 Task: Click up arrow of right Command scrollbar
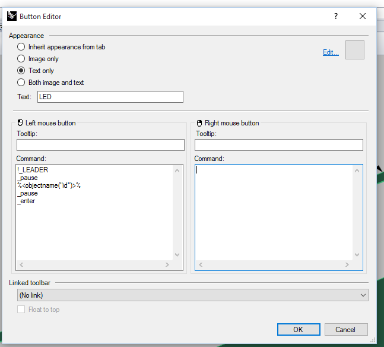click(357, 171)
